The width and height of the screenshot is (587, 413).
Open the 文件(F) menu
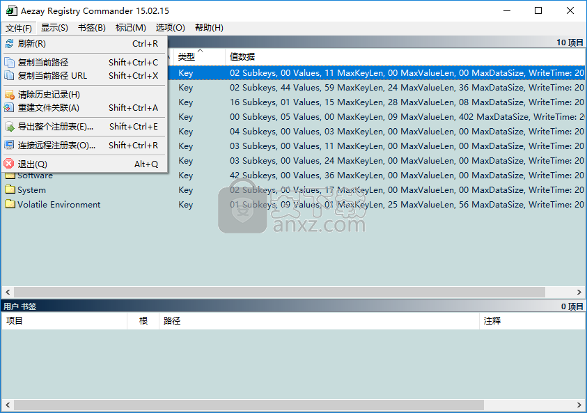click(x=19, y=28)
